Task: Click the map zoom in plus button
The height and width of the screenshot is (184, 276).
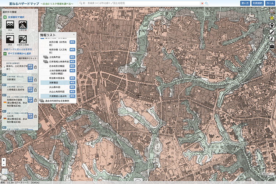Action: click(4, 160)
